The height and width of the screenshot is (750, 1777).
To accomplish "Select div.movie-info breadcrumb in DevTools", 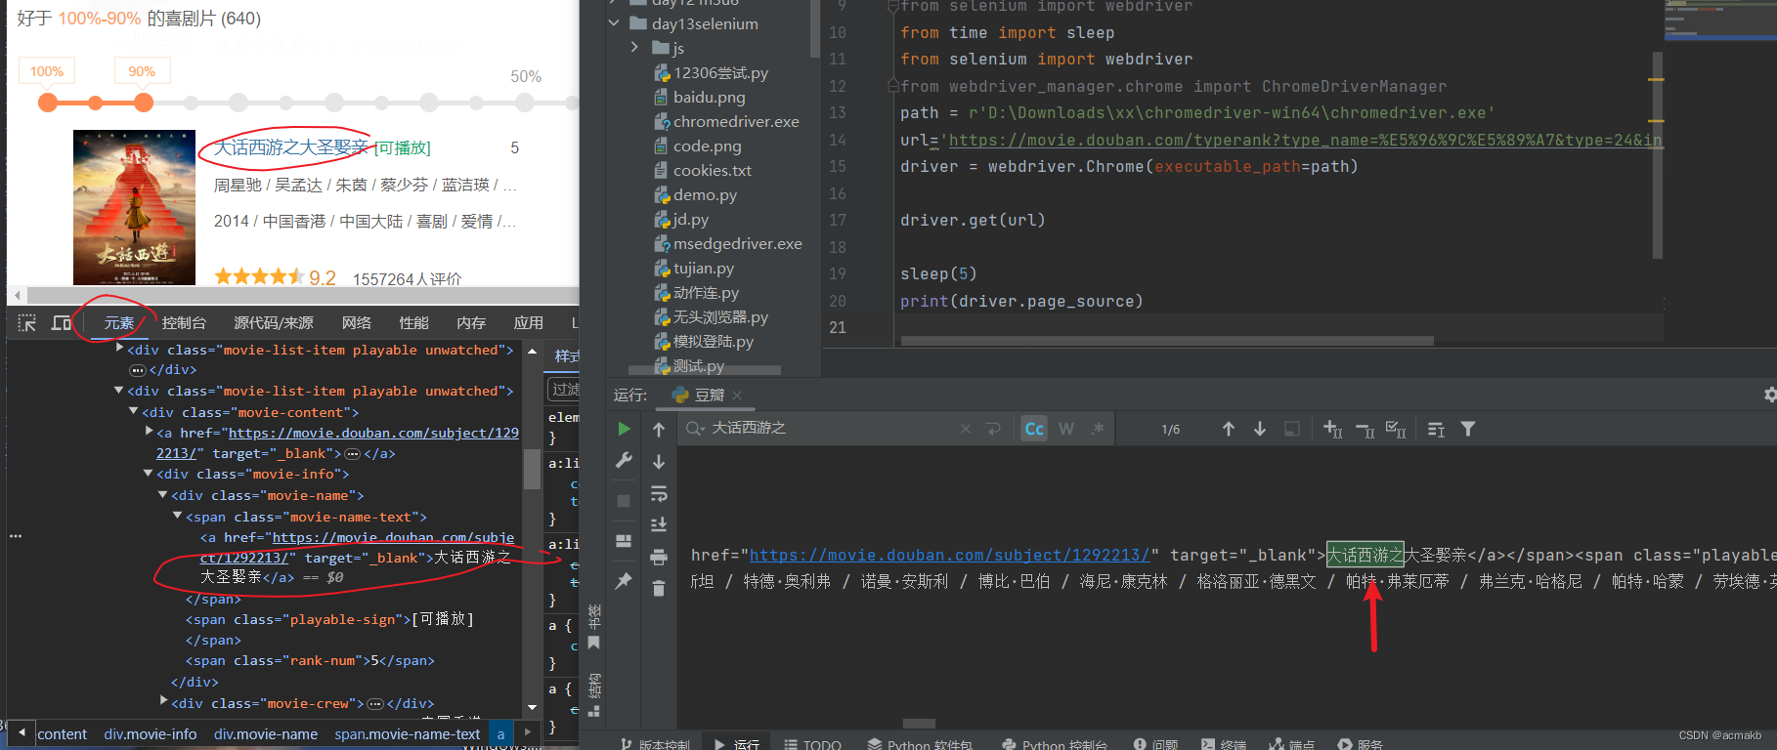I will click(151, 734).
